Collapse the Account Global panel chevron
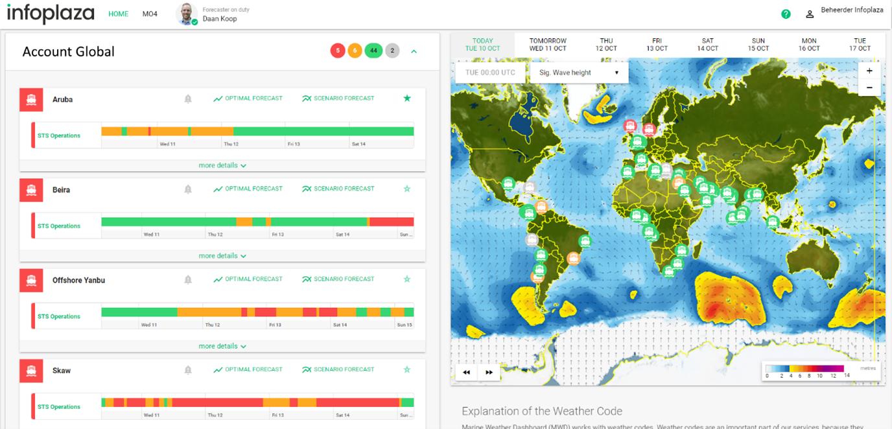892x429 pixels. tap(414, 51)
